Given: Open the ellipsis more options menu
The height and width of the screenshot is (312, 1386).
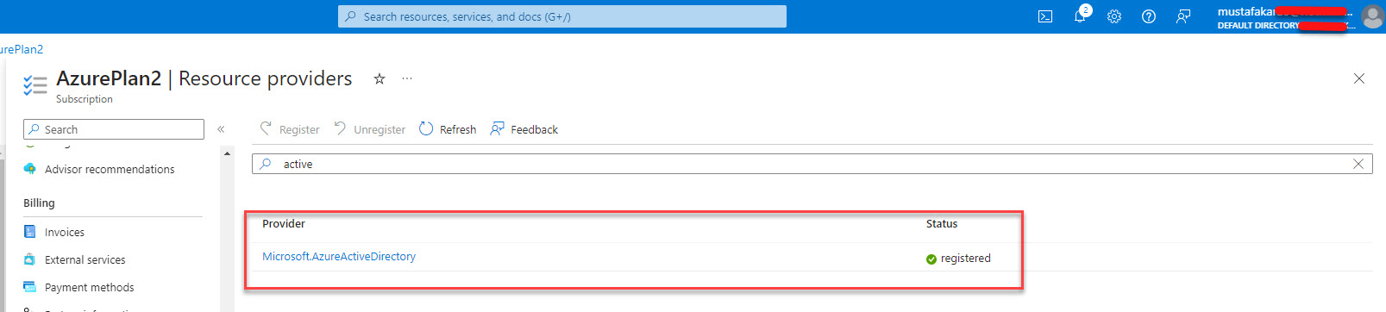Looking at the screenshot, I should point(407,78).
